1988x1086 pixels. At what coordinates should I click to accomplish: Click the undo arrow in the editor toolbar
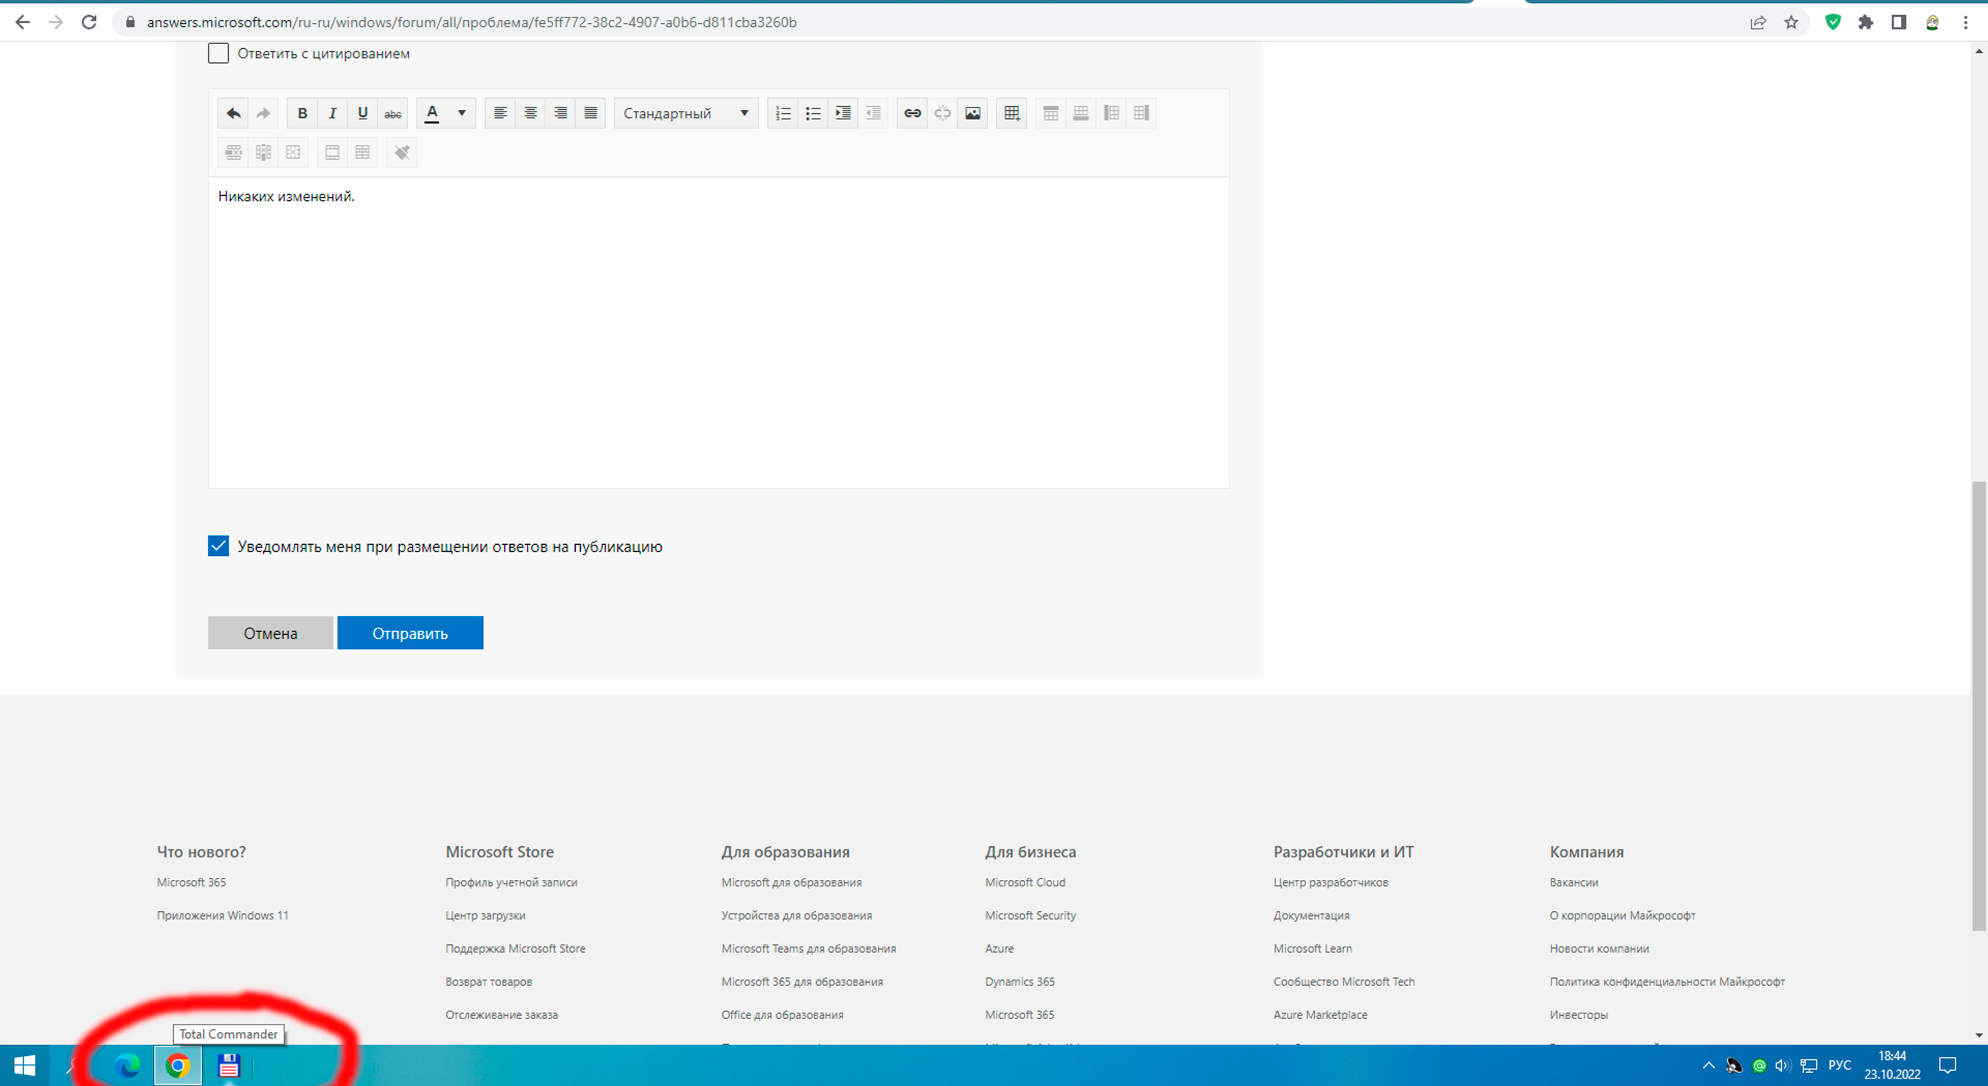coord(233,113)
